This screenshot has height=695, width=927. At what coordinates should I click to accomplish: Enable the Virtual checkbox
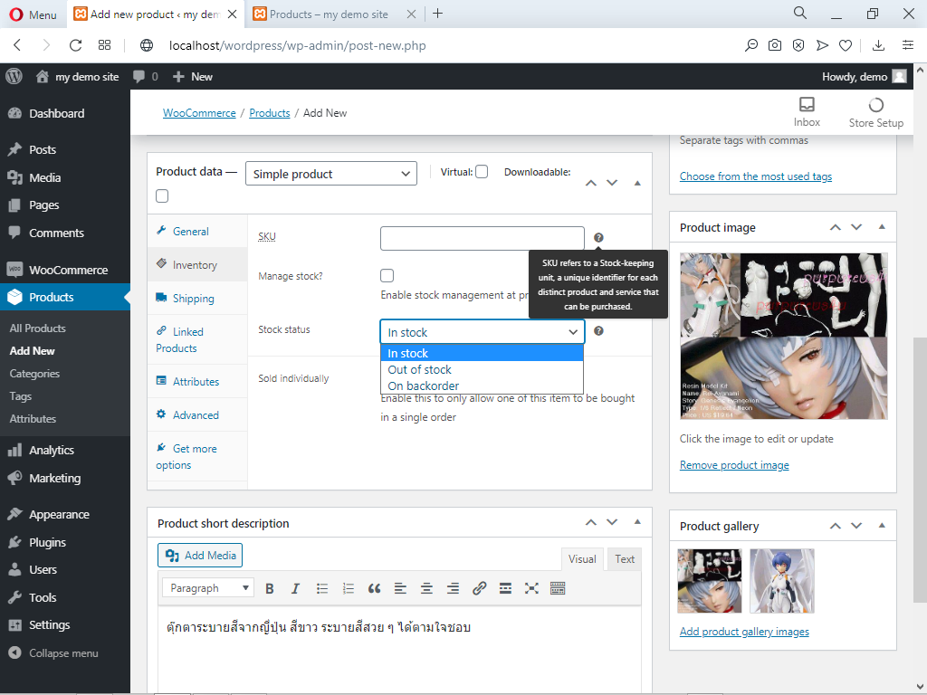[x=482, y=172]
